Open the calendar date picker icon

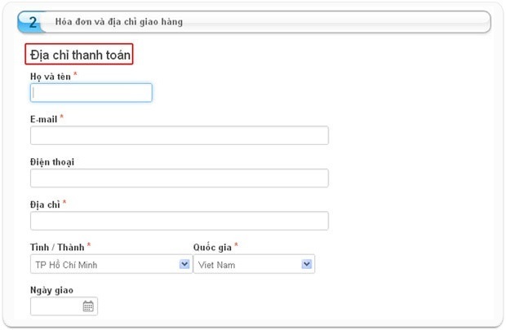88,307
